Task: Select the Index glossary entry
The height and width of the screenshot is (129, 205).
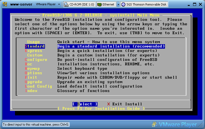Action: (31, 91)
